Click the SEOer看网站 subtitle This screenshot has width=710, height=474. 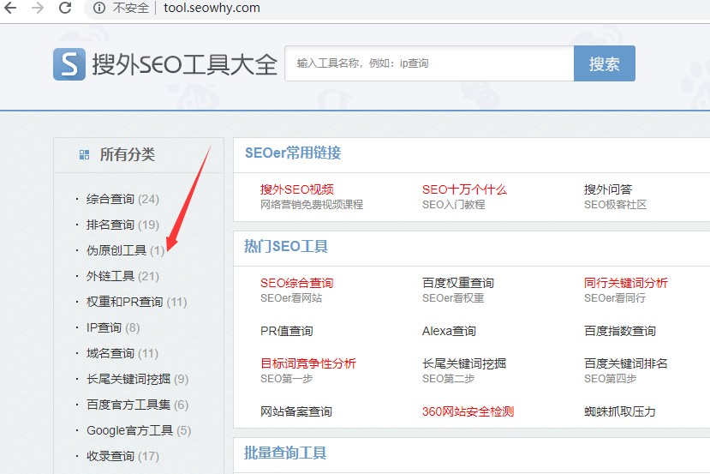tap(291, 298)
